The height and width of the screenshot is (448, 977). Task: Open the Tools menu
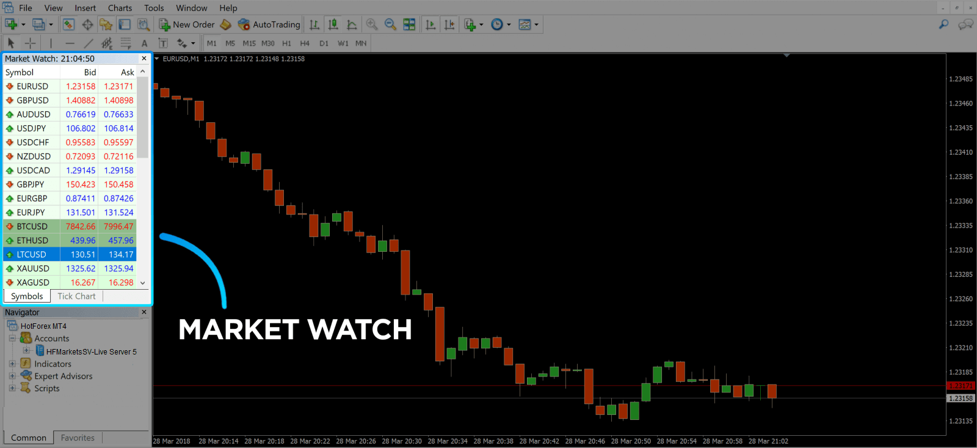pos(154,8)
